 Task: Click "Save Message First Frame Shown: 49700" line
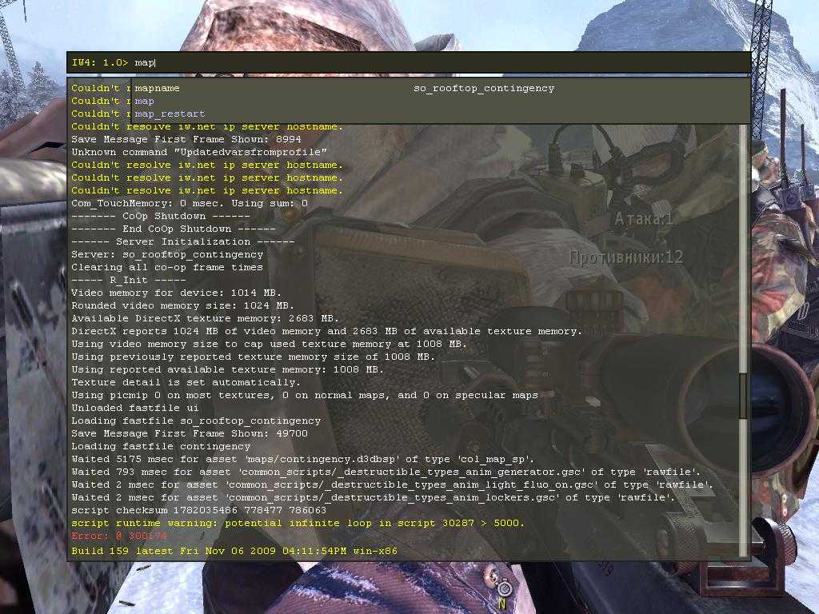190,433
